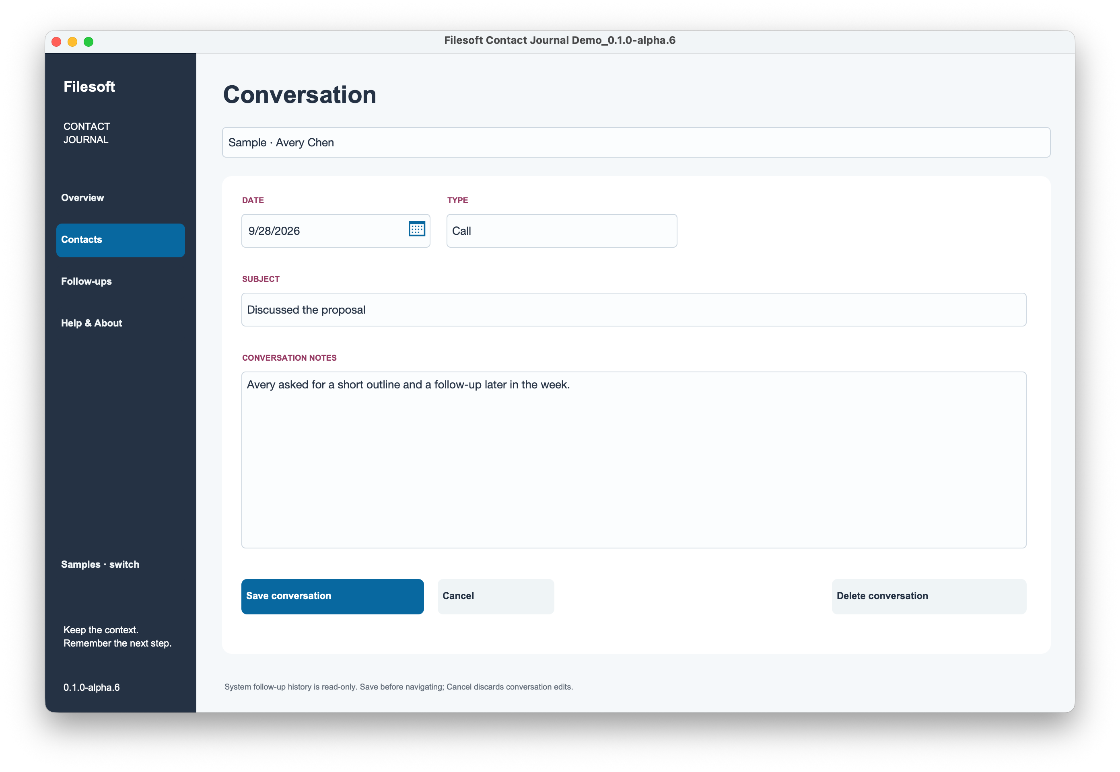The height and width of the screenshot is (772, 1120).
Task: Select Contacts in the sidebar
Action: click(121, 240)
